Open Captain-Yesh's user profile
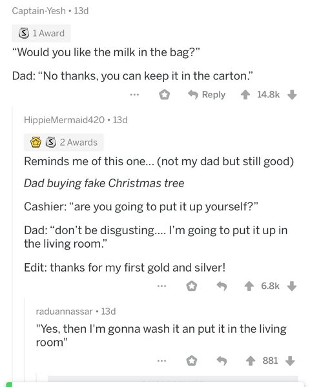Viewport: 310px width, 387px height. (x=39, y=11)
